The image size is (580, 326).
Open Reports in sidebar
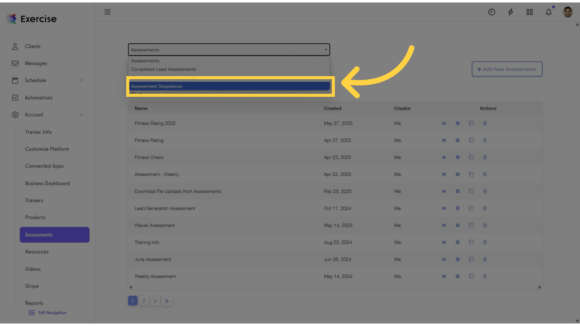(x=34, y=303)
